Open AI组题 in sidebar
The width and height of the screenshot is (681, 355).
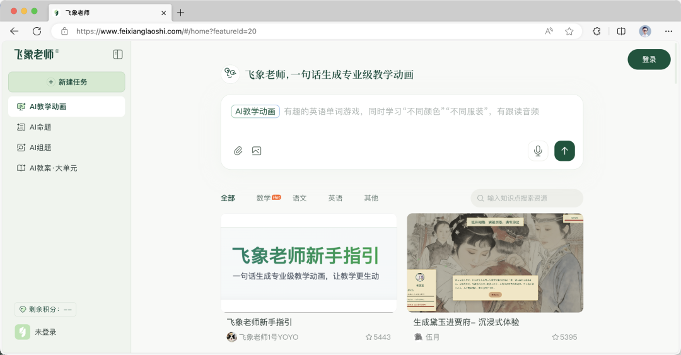tap(66, 148)
